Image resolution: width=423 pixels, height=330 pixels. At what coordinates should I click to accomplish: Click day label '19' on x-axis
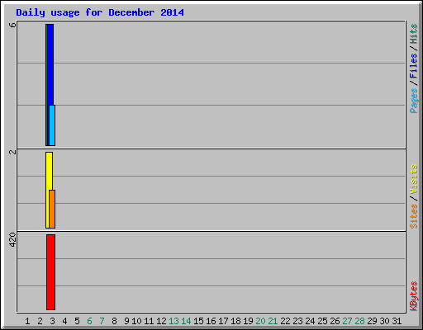click(248, 321)
